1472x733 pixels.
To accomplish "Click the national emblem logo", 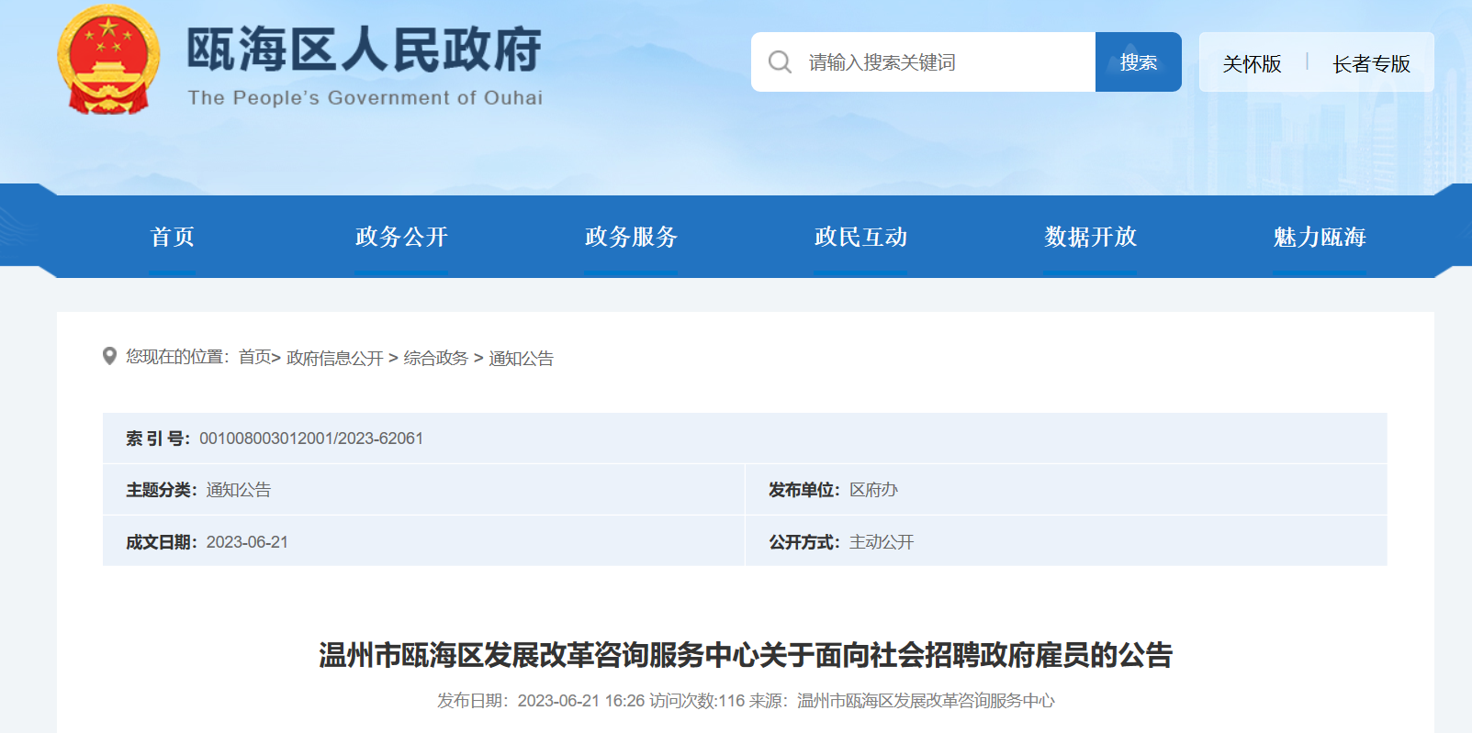I will click(108, 61).
